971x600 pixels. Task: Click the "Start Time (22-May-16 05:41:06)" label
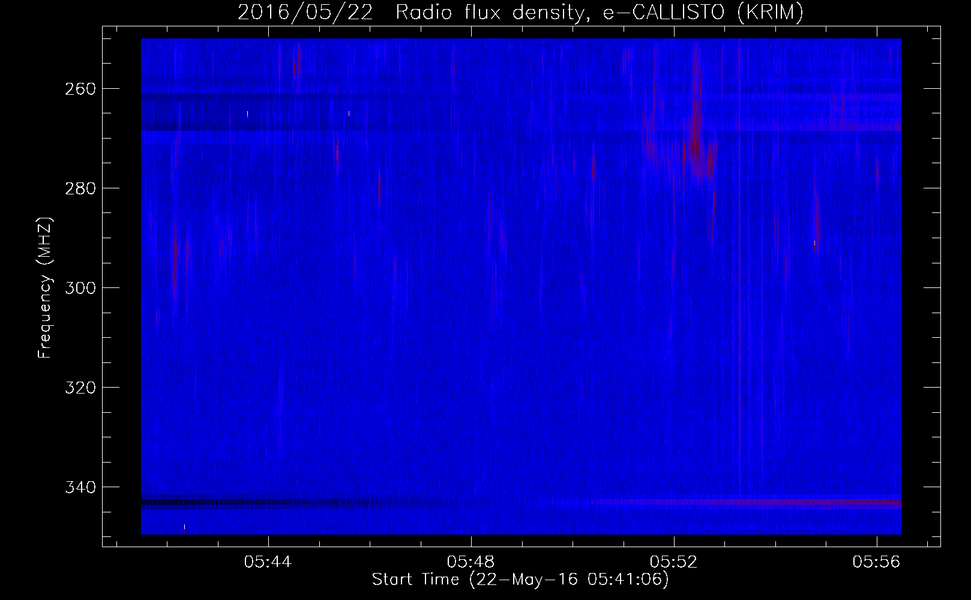(520, 580)
